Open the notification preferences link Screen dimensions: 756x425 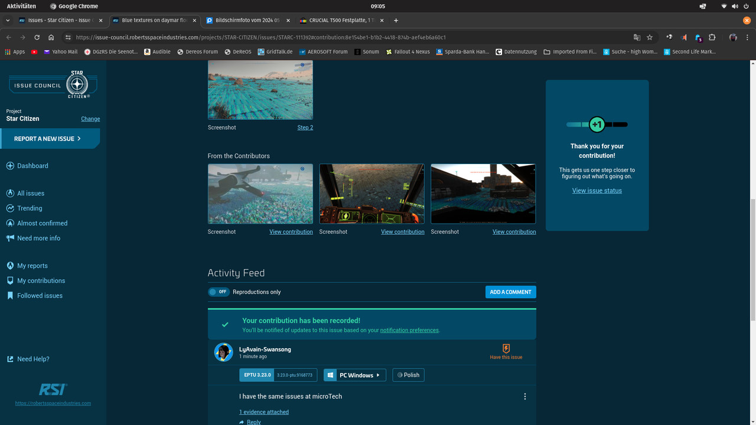tap(409, 331)
